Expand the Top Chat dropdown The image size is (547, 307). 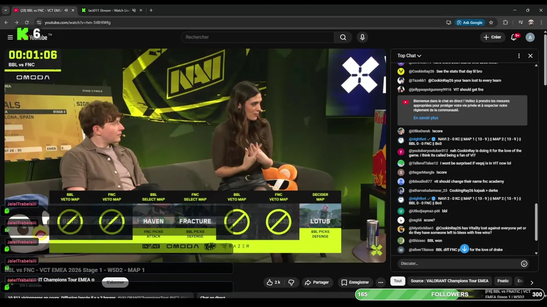click(x=409, y=56)
